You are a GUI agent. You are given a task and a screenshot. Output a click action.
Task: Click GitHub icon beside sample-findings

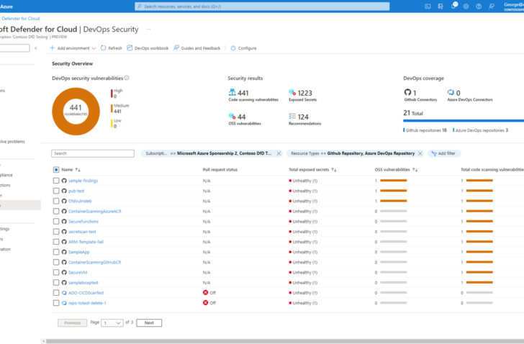point(64,181)
